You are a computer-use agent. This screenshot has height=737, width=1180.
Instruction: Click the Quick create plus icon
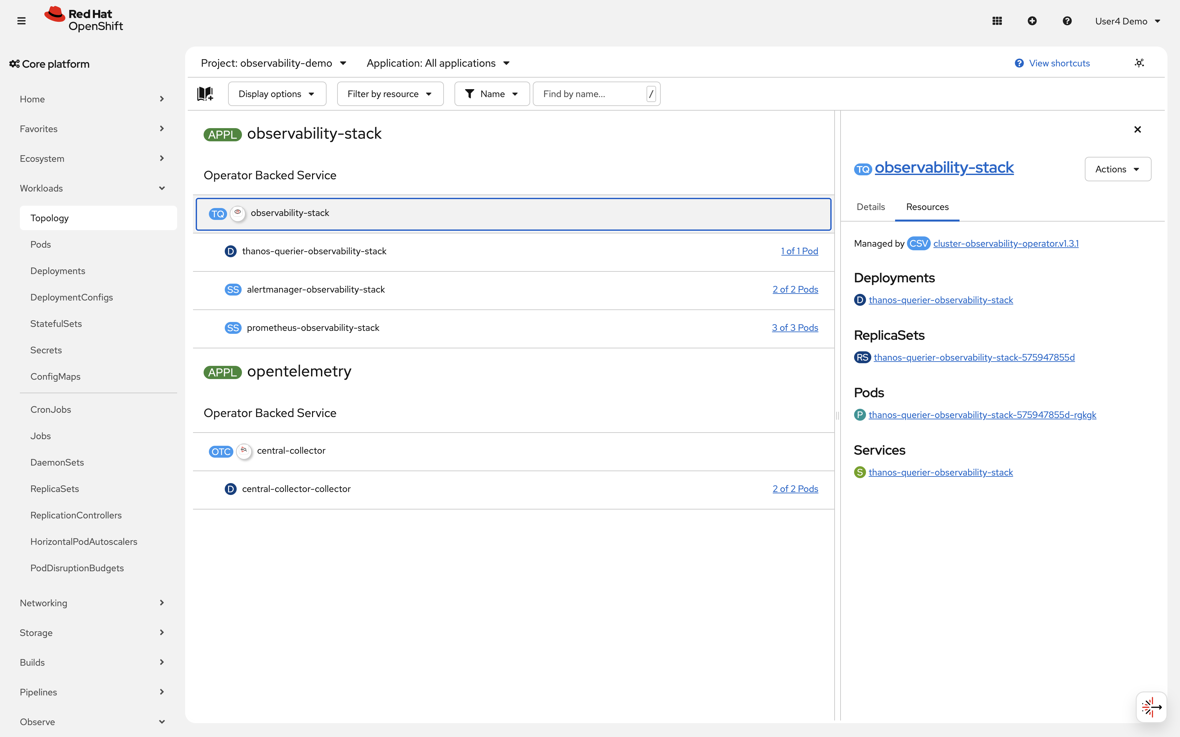[x=1033, y=20]
